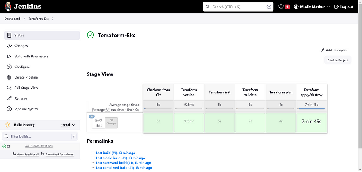Click the Atom feed for failures link
This screenshot has height=172, width=362.
pos(60,155)
